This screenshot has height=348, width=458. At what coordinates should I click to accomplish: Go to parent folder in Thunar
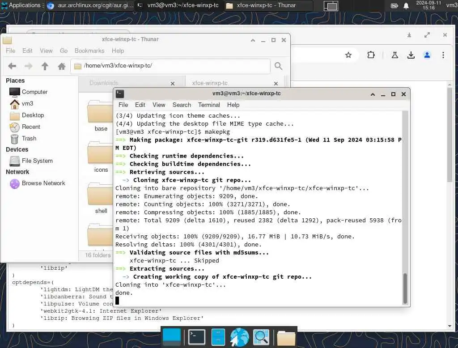(45, 66)
